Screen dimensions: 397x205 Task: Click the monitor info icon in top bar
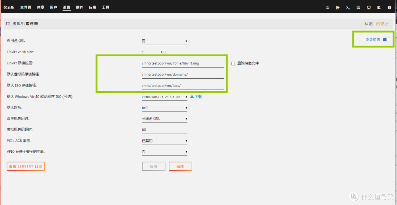369,7
